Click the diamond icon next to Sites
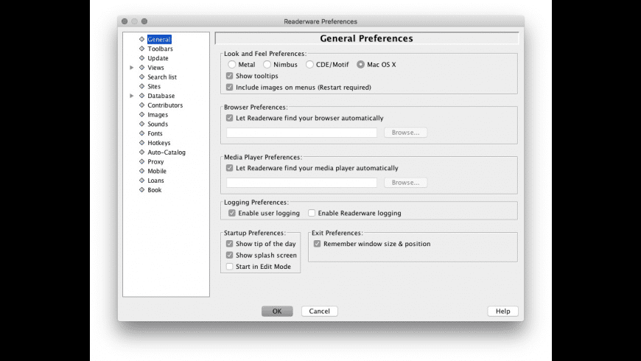Viewport: 641px width, 361px height. point(142,86)
